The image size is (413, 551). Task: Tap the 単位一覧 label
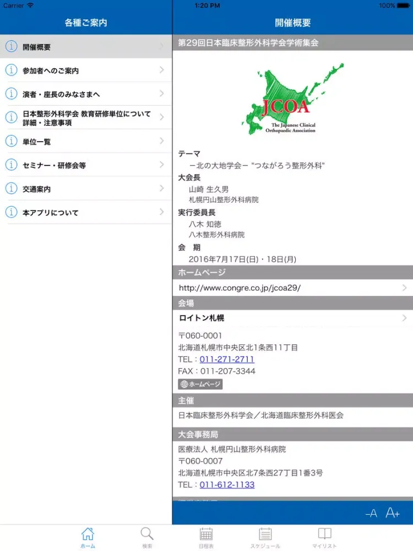coord(36,142)
